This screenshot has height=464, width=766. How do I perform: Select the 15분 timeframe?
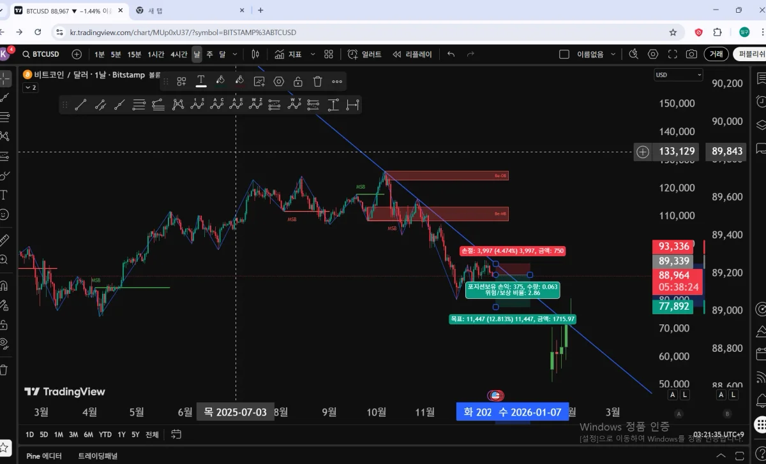click(x=134, y=54)
